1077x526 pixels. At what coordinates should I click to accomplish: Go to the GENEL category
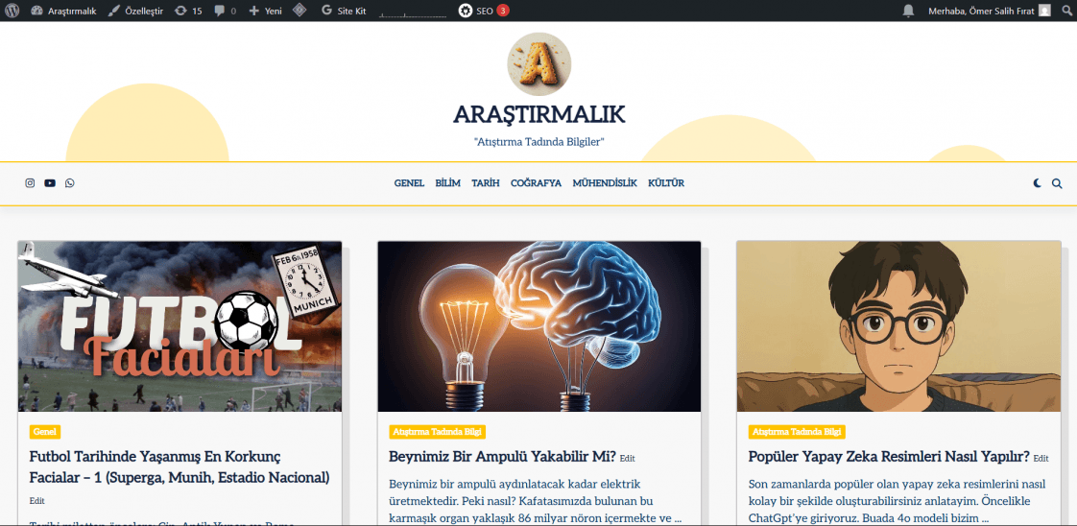pyautogui.click(x=409, y=183)
